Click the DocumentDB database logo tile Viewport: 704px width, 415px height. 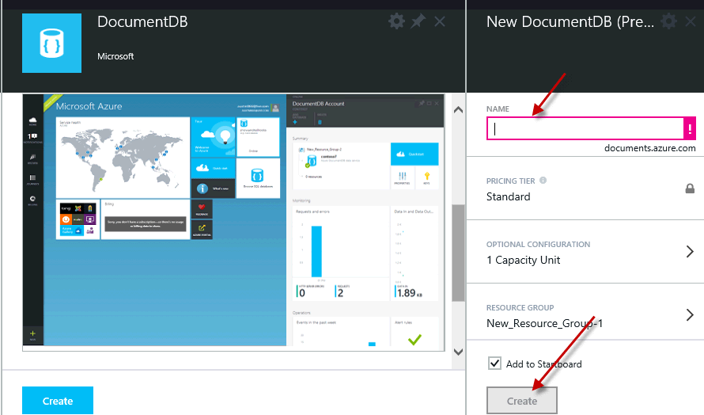51,44
